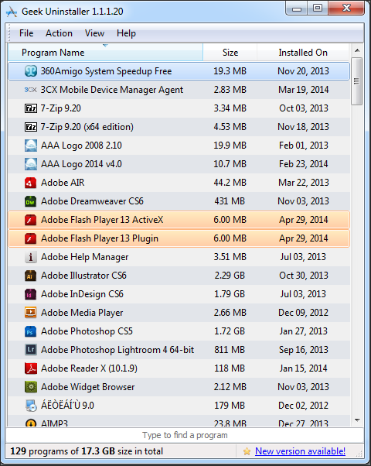The width and height of the screenshot is (371, 466).
Task: Select the Adobe Dreamweaver CS6 icon
Action: coord(31,201)
